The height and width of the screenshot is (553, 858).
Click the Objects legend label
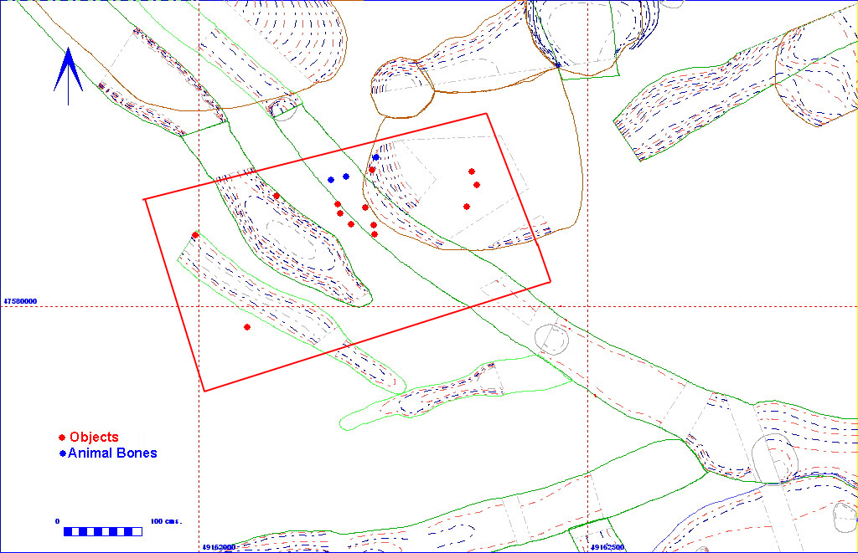(94, 438)
